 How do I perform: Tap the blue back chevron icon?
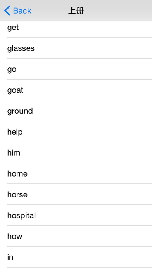7,11
